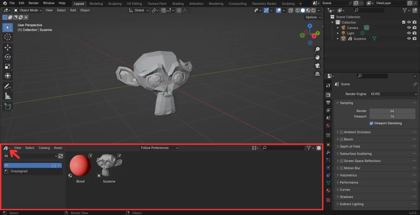
Task: Refresh the asset library
Action: (x=61, y=156)
